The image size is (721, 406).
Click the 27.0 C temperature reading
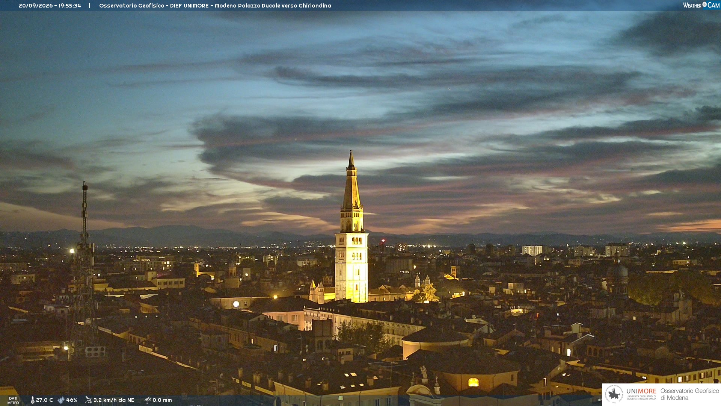[44, 400]
